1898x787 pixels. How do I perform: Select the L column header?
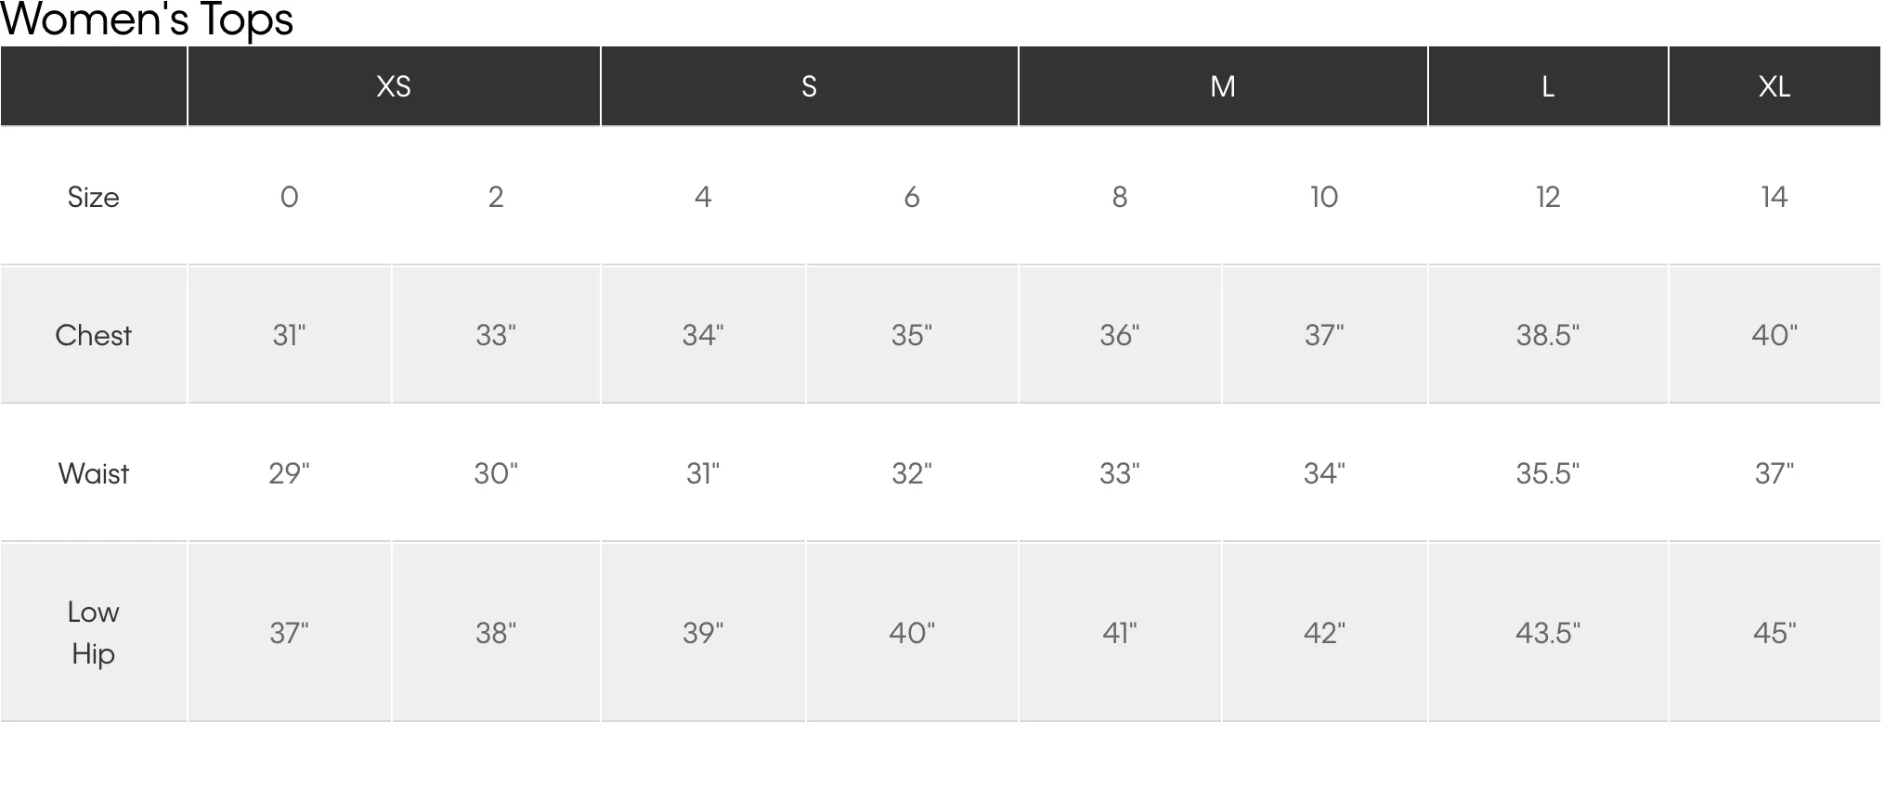pos(1548,86)
